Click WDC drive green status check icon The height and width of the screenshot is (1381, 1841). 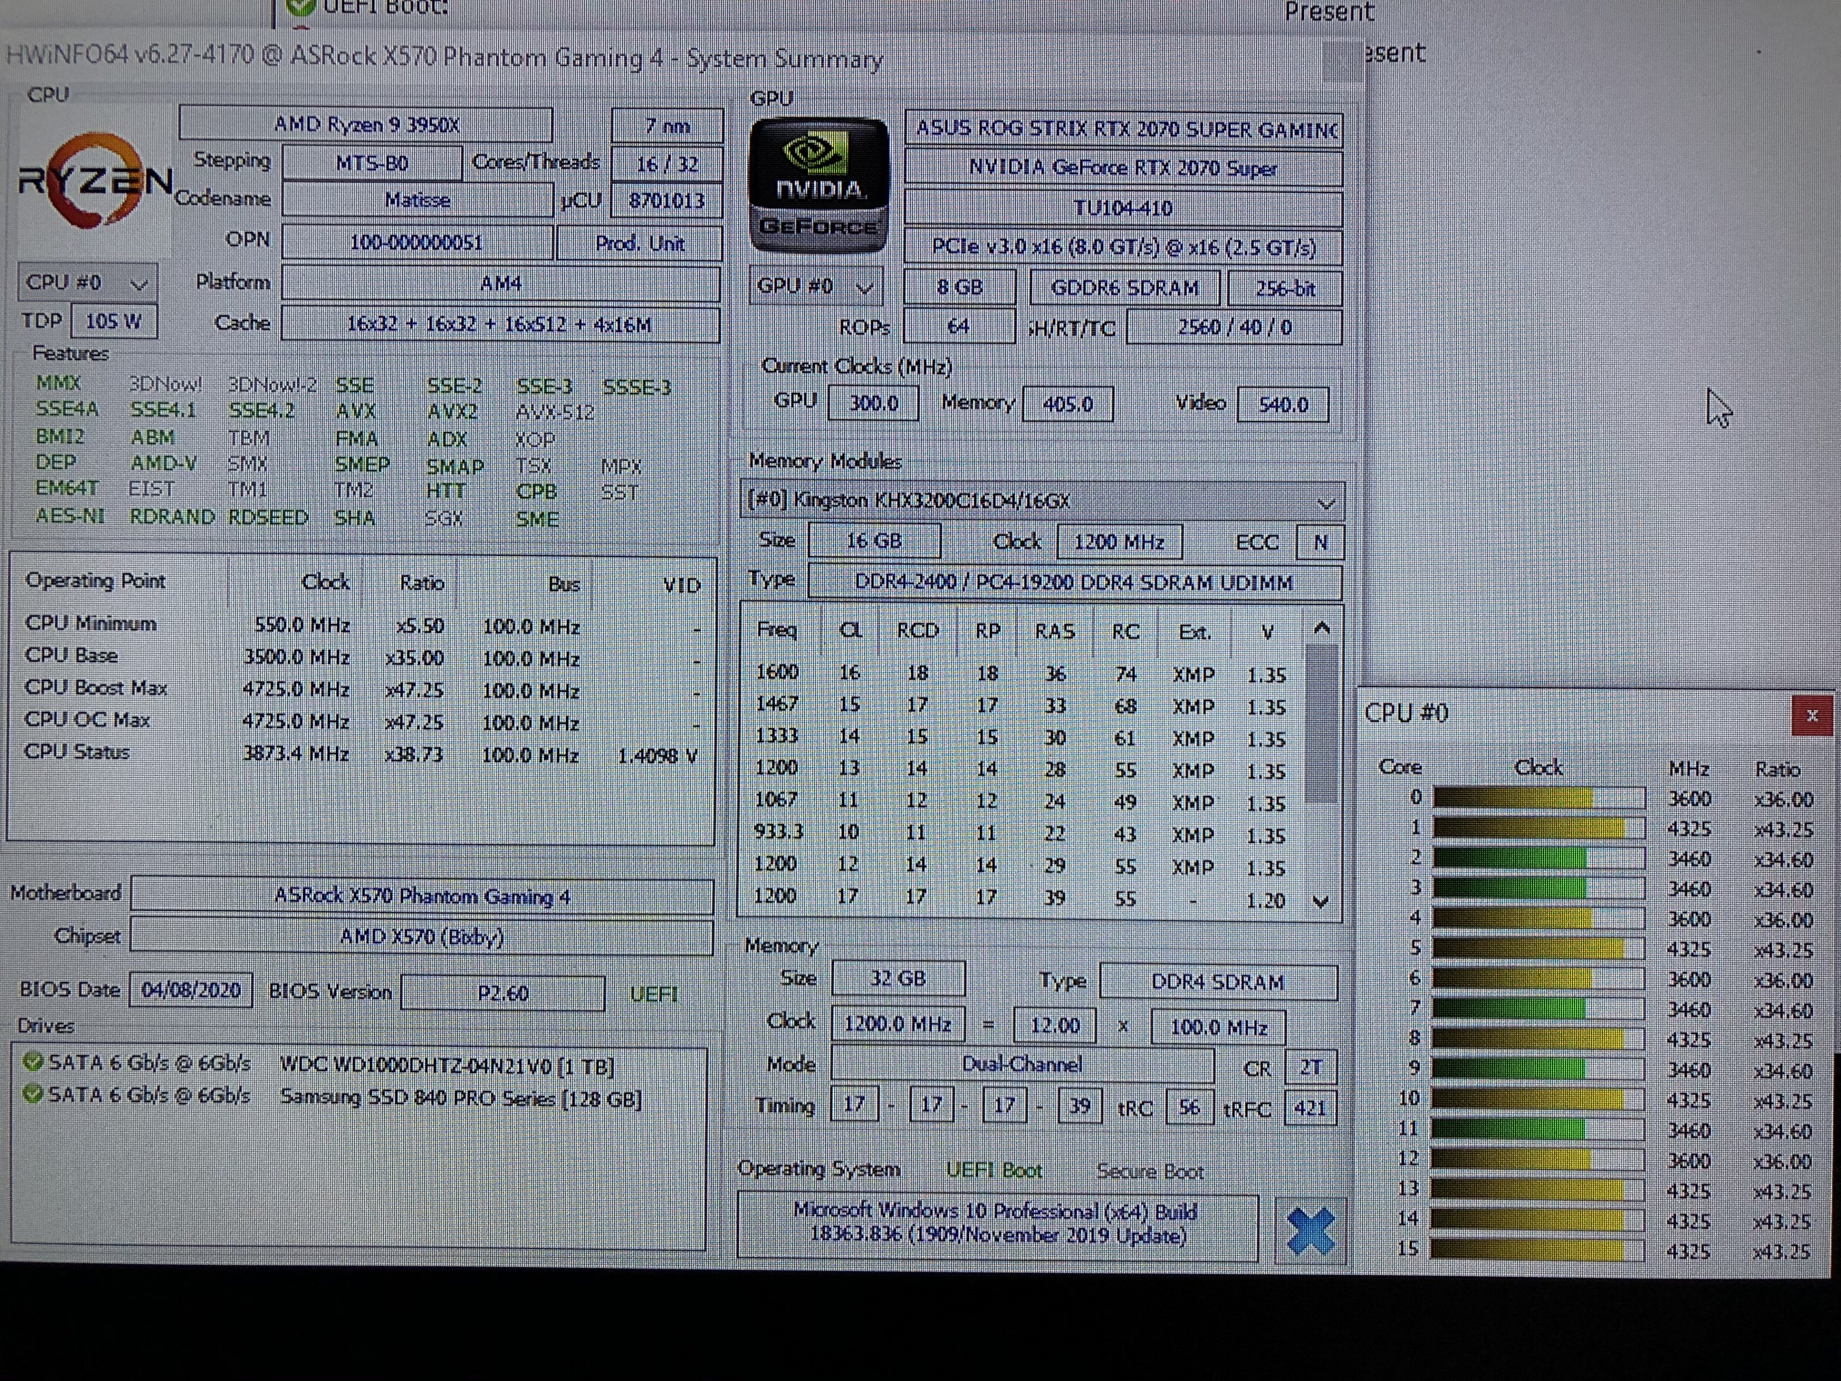[x=33, y=1062]
